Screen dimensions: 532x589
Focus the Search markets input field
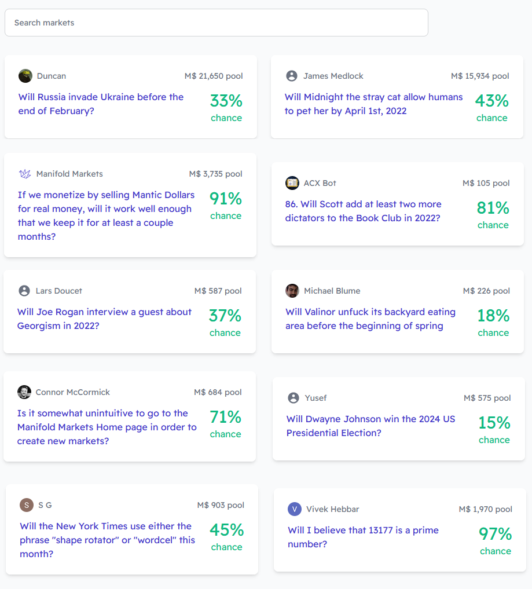point(217,23)
